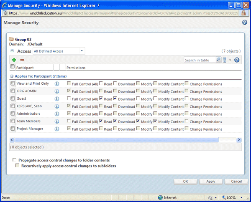Viewport: 251px width, 202px height.
Task: Toggle Modify Content permission for Team Members
Action: [156, 121]
